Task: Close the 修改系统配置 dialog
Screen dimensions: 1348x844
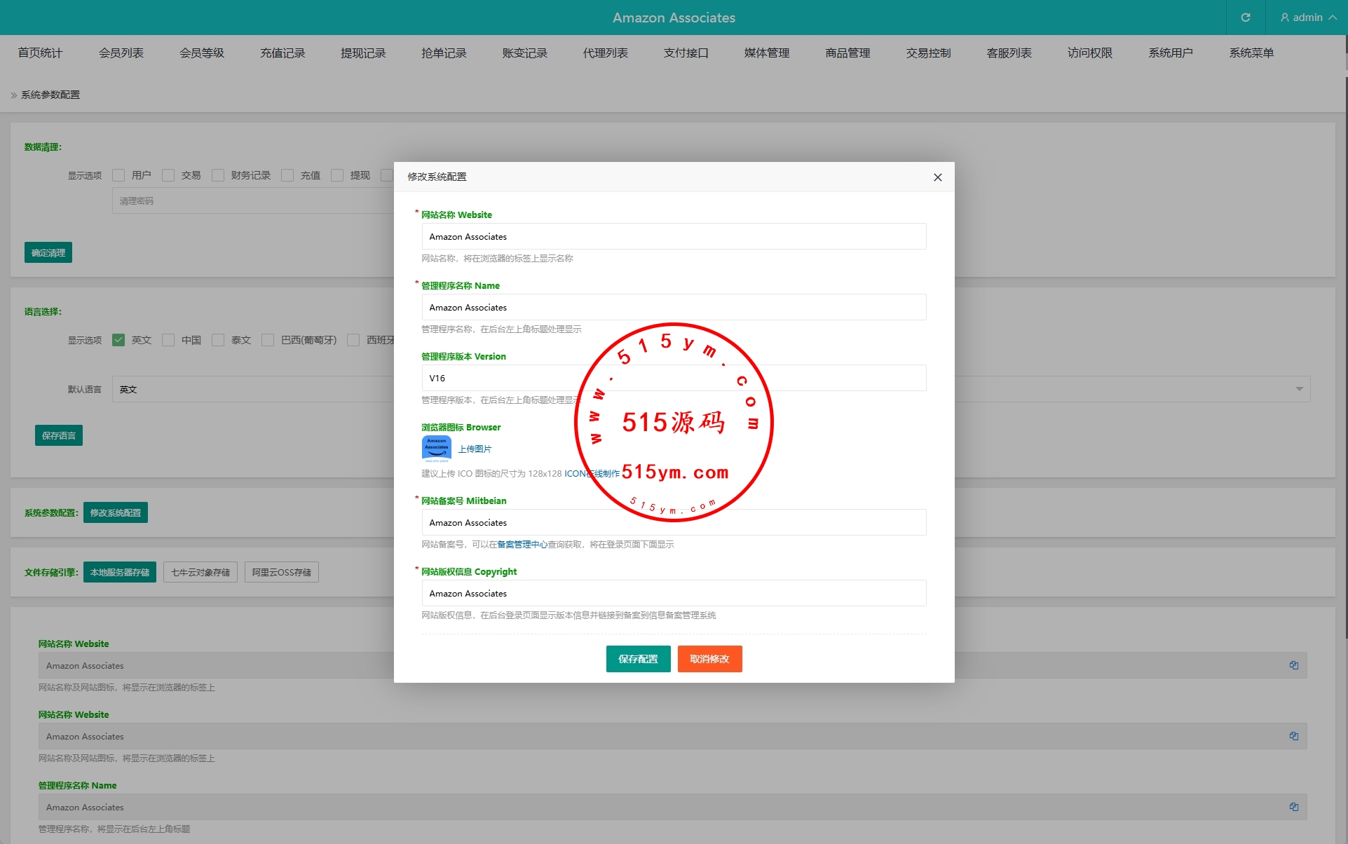Action: (937, 177)
